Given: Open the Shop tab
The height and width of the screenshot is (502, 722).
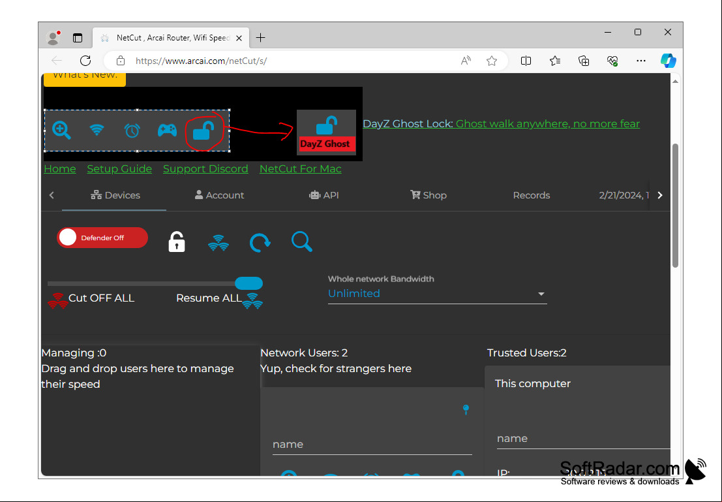Looking at the screenshot, I should [429, 195].
